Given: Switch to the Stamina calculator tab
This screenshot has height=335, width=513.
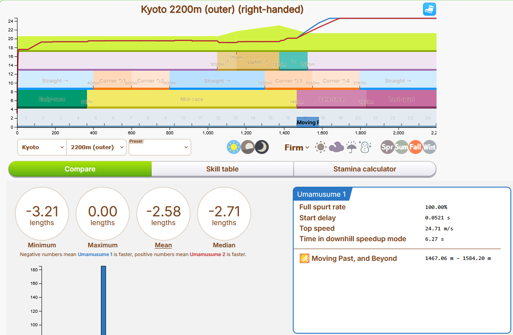Looking at the screenshot, I should 365,169.
